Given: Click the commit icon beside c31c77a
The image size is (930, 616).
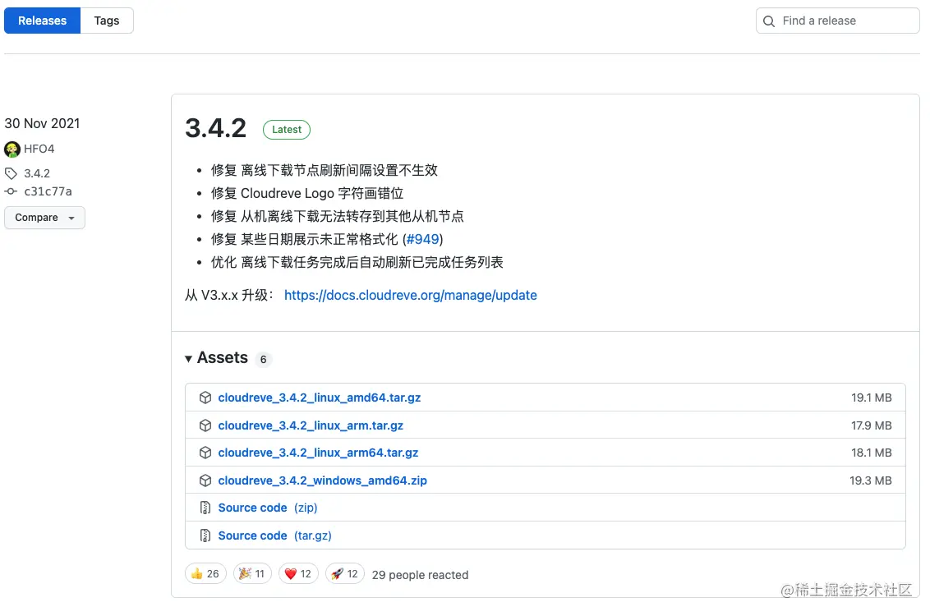Looking at the screenshot, I should click(11, 191).
